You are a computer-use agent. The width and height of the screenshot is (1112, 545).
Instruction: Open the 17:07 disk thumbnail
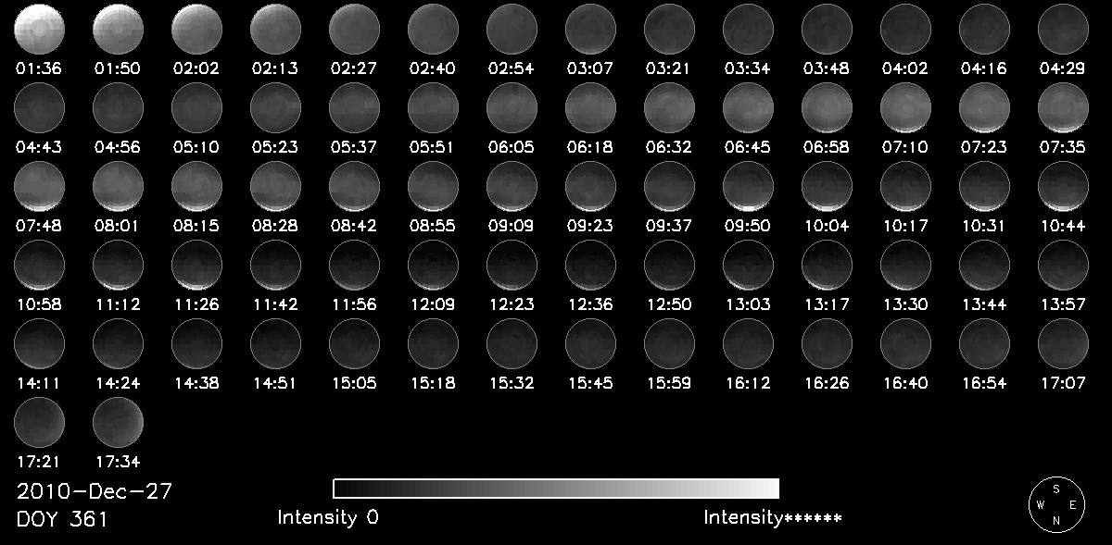pyautogui.click(x=1063, y=343)
